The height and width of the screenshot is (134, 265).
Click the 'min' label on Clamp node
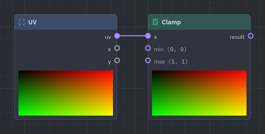(159, 49)
